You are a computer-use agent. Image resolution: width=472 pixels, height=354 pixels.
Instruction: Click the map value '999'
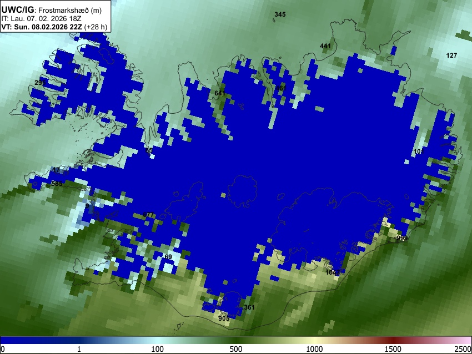[x=402, y=238]
